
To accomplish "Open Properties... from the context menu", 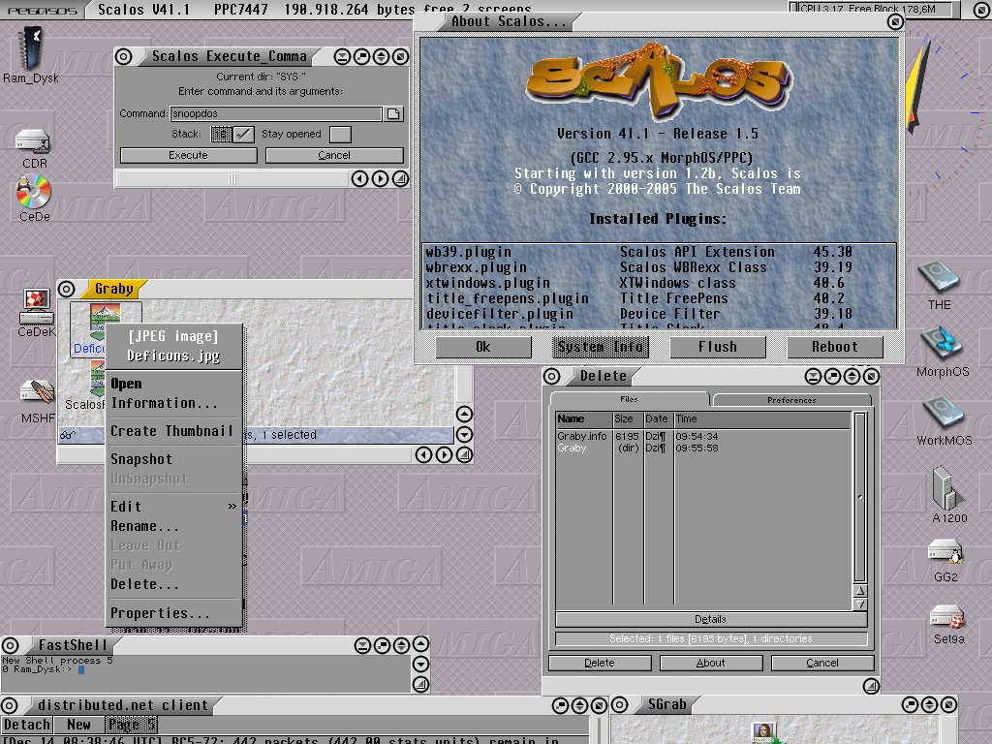I will (x=172, y=613).
